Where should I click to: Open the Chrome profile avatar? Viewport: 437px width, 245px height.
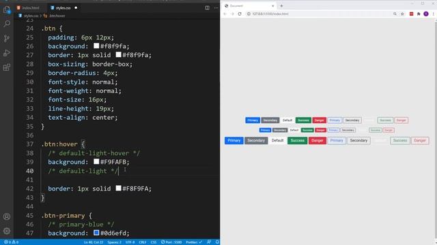coord(426,14)
